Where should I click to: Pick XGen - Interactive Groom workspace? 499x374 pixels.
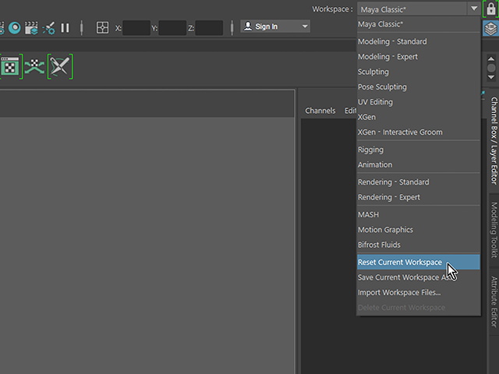pos(419,132)
